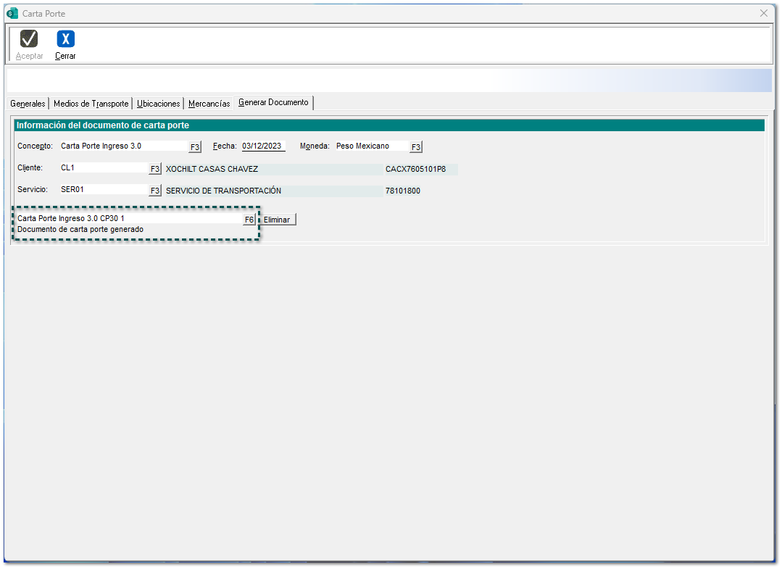Image resolution: width=782 pixels, height=569 pixels.
Task: Click the Aceptar checkmark icon
Action: [29, 39]
